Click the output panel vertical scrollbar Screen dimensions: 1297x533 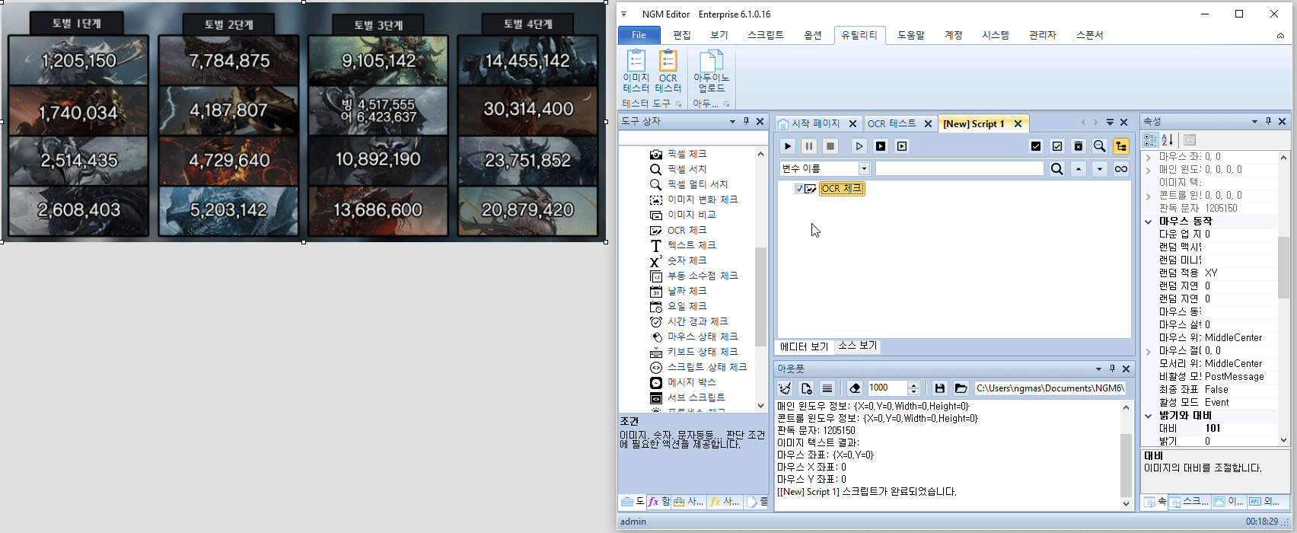(1126, 455)
